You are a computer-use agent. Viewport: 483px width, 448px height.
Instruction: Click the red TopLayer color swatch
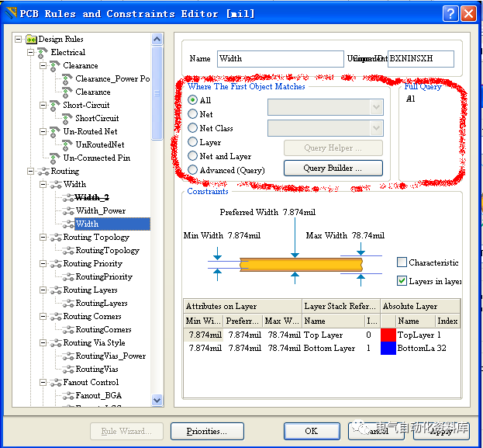point(388,335)
